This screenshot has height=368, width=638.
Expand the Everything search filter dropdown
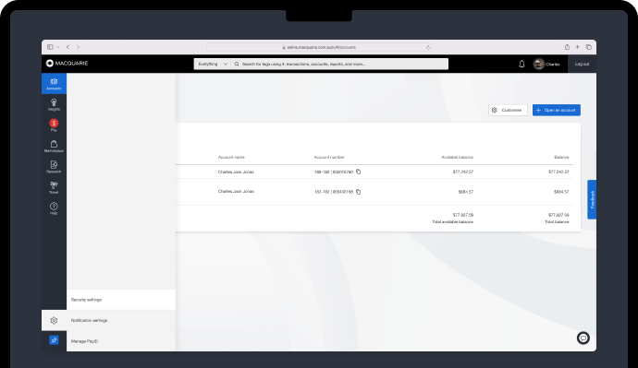213,65
